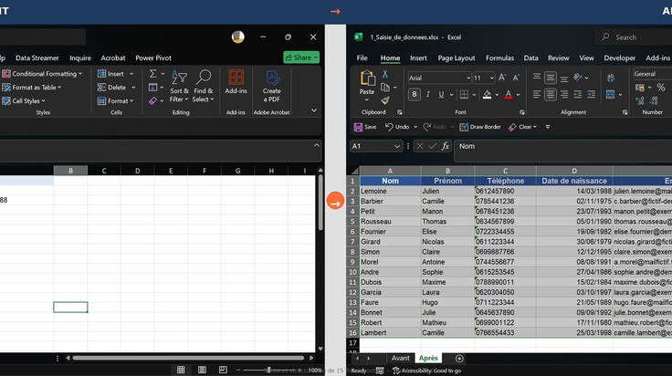The height and width of the screenshot is (376, 672).
Task: Click the Increase Indent icon
Action: [591, 94]
